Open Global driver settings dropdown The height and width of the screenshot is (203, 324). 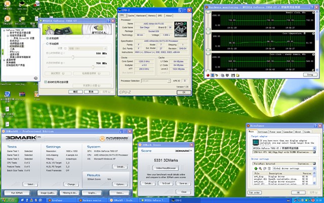[x=294, y=168]
